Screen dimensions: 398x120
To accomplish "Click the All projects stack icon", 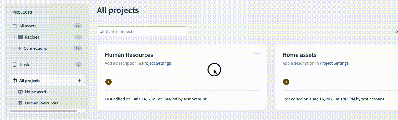I will 14,81.
